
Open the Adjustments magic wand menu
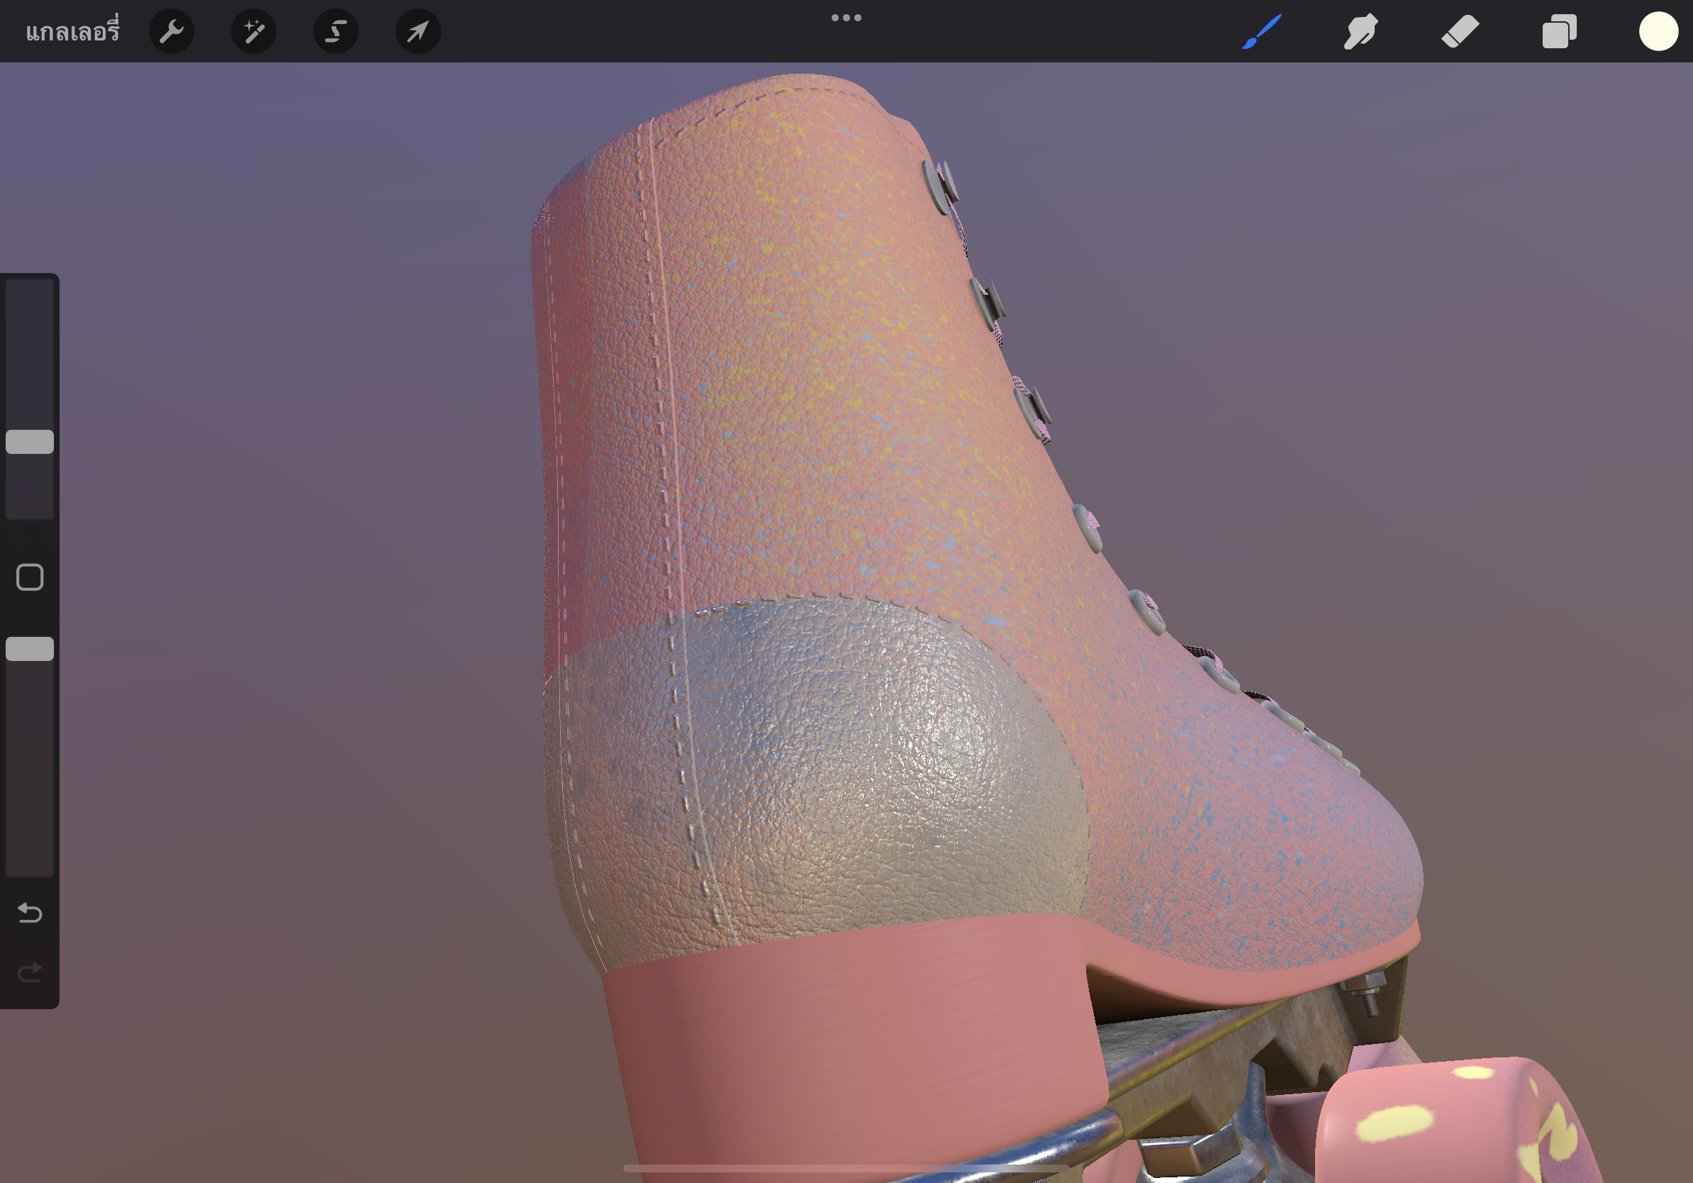pyautogui.click(x=254, y=32)
